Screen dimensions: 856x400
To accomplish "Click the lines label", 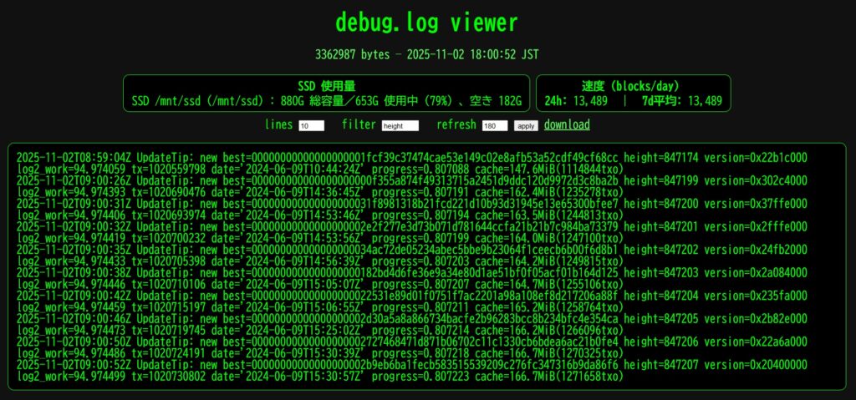I will click(x=279, y=125).
